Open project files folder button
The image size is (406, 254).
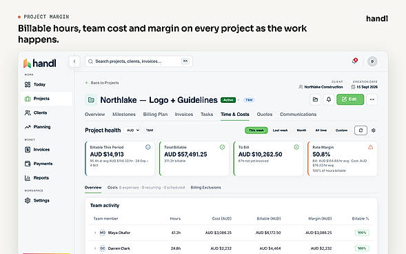tap(315, 99)
